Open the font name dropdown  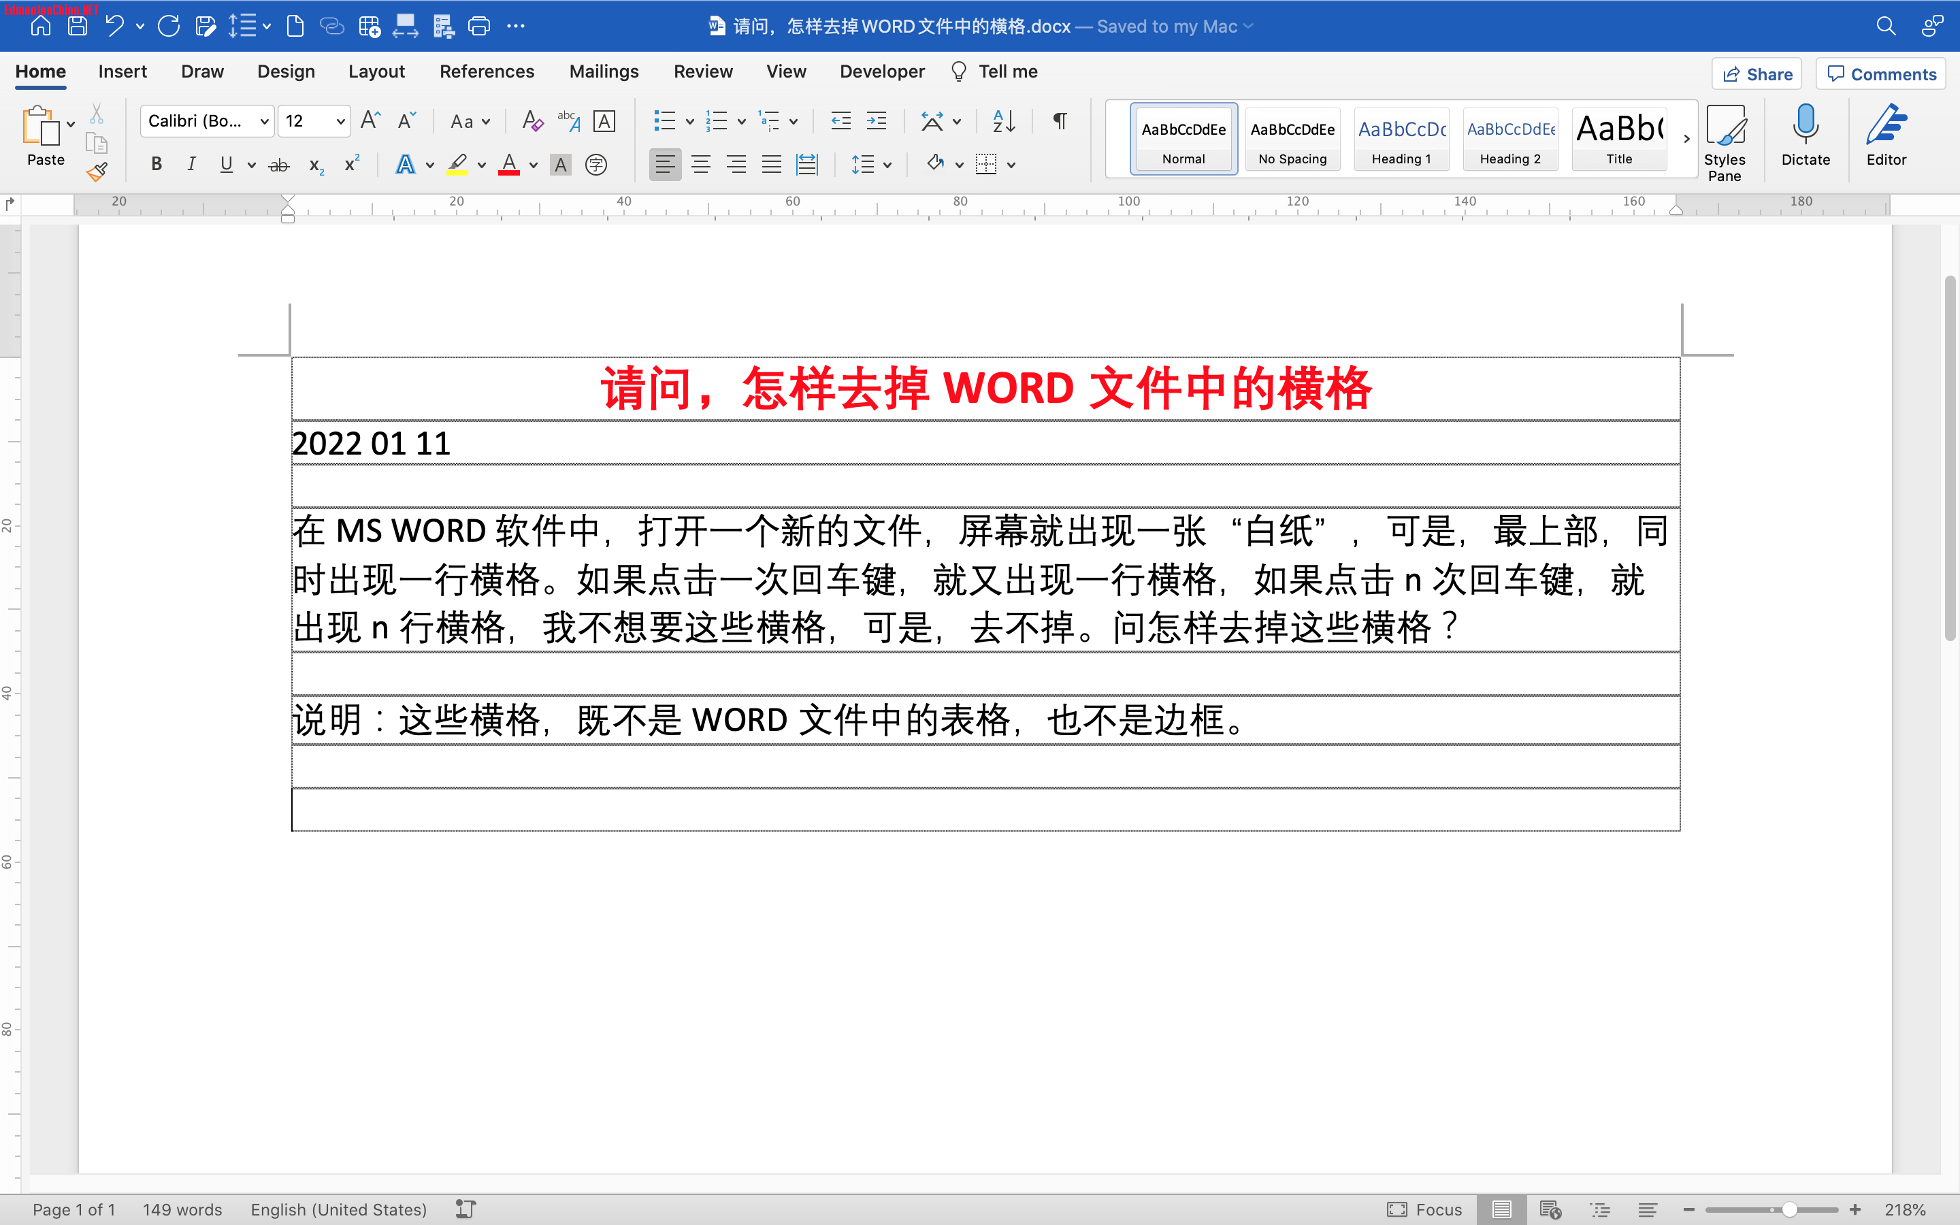click(x=264, y=120)
